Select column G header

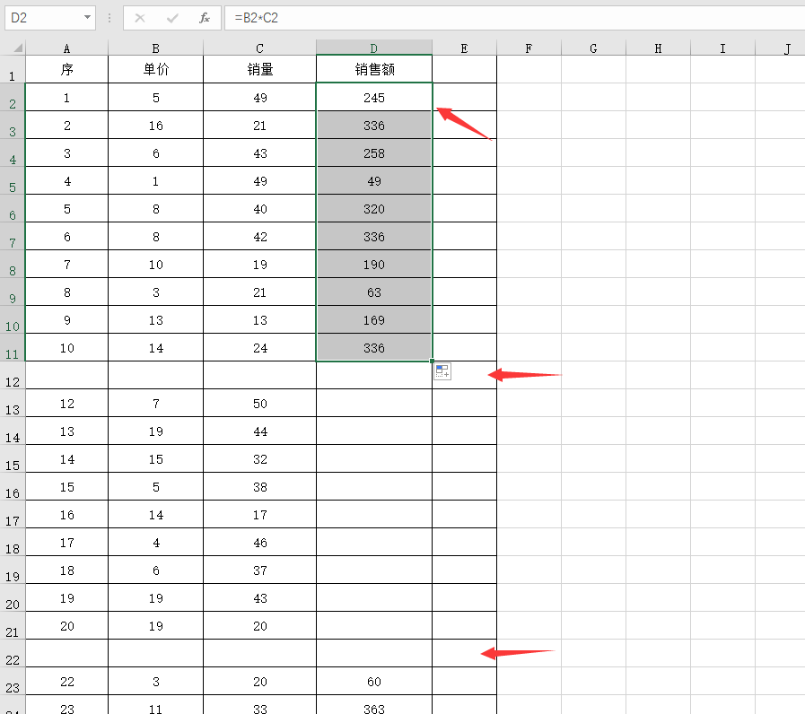pos(593,48)
